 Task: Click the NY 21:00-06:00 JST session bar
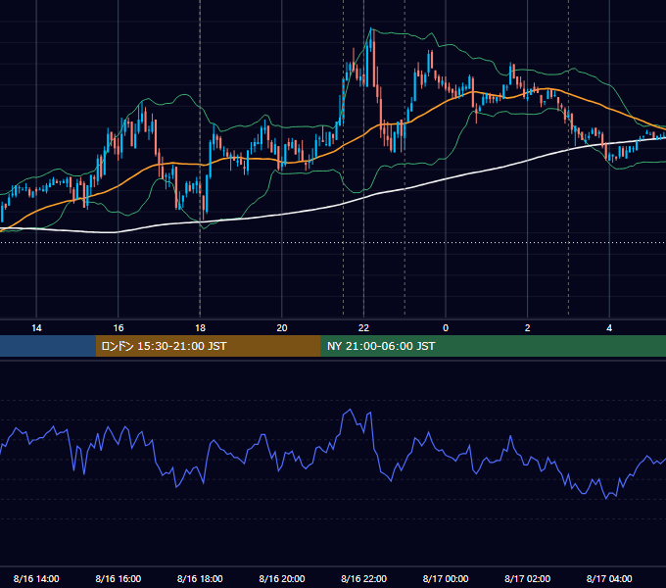tap(493, 346)
